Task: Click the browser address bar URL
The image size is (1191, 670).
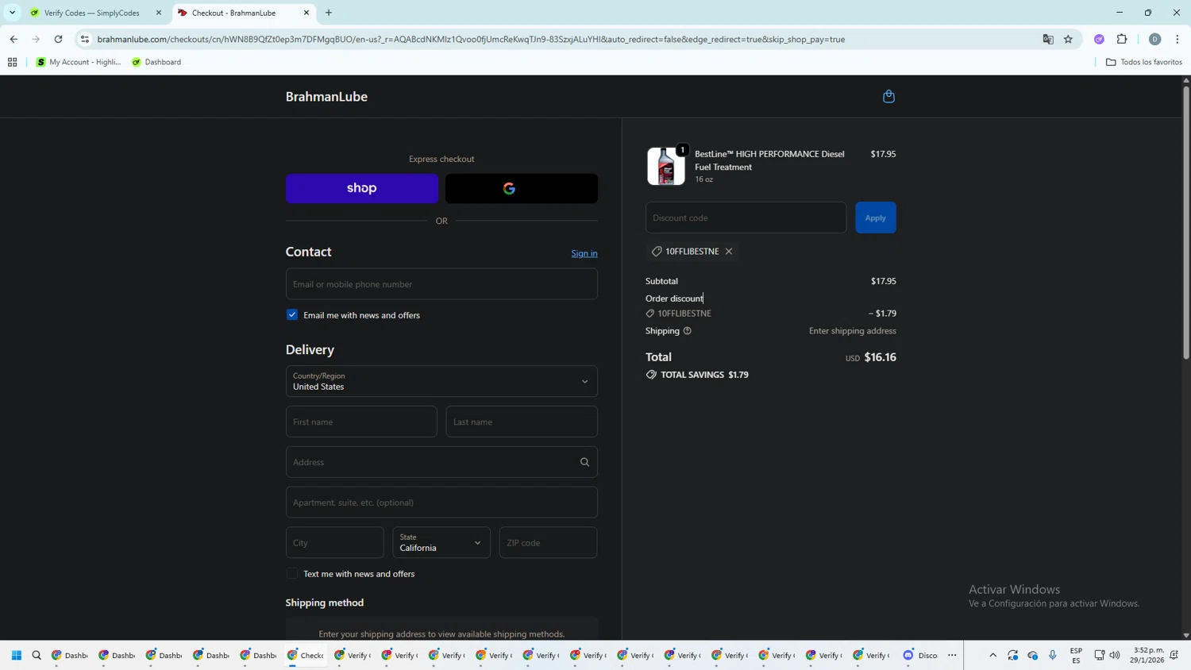Action: pos(471,39)
